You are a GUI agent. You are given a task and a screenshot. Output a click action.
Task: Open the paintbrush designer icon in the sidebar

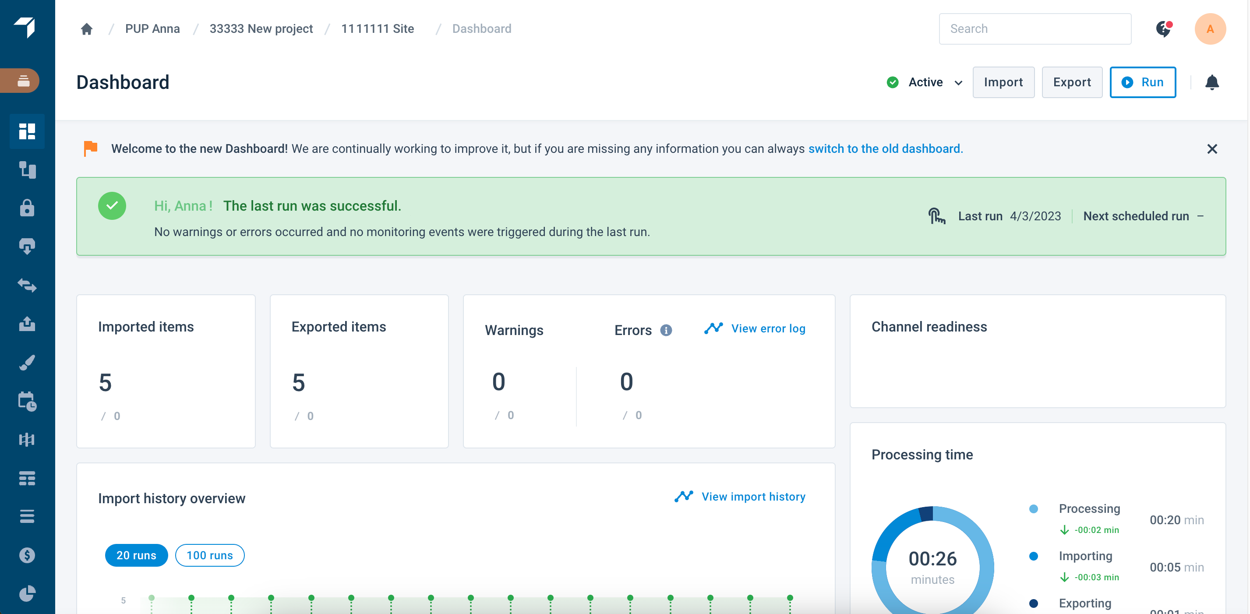27,362
